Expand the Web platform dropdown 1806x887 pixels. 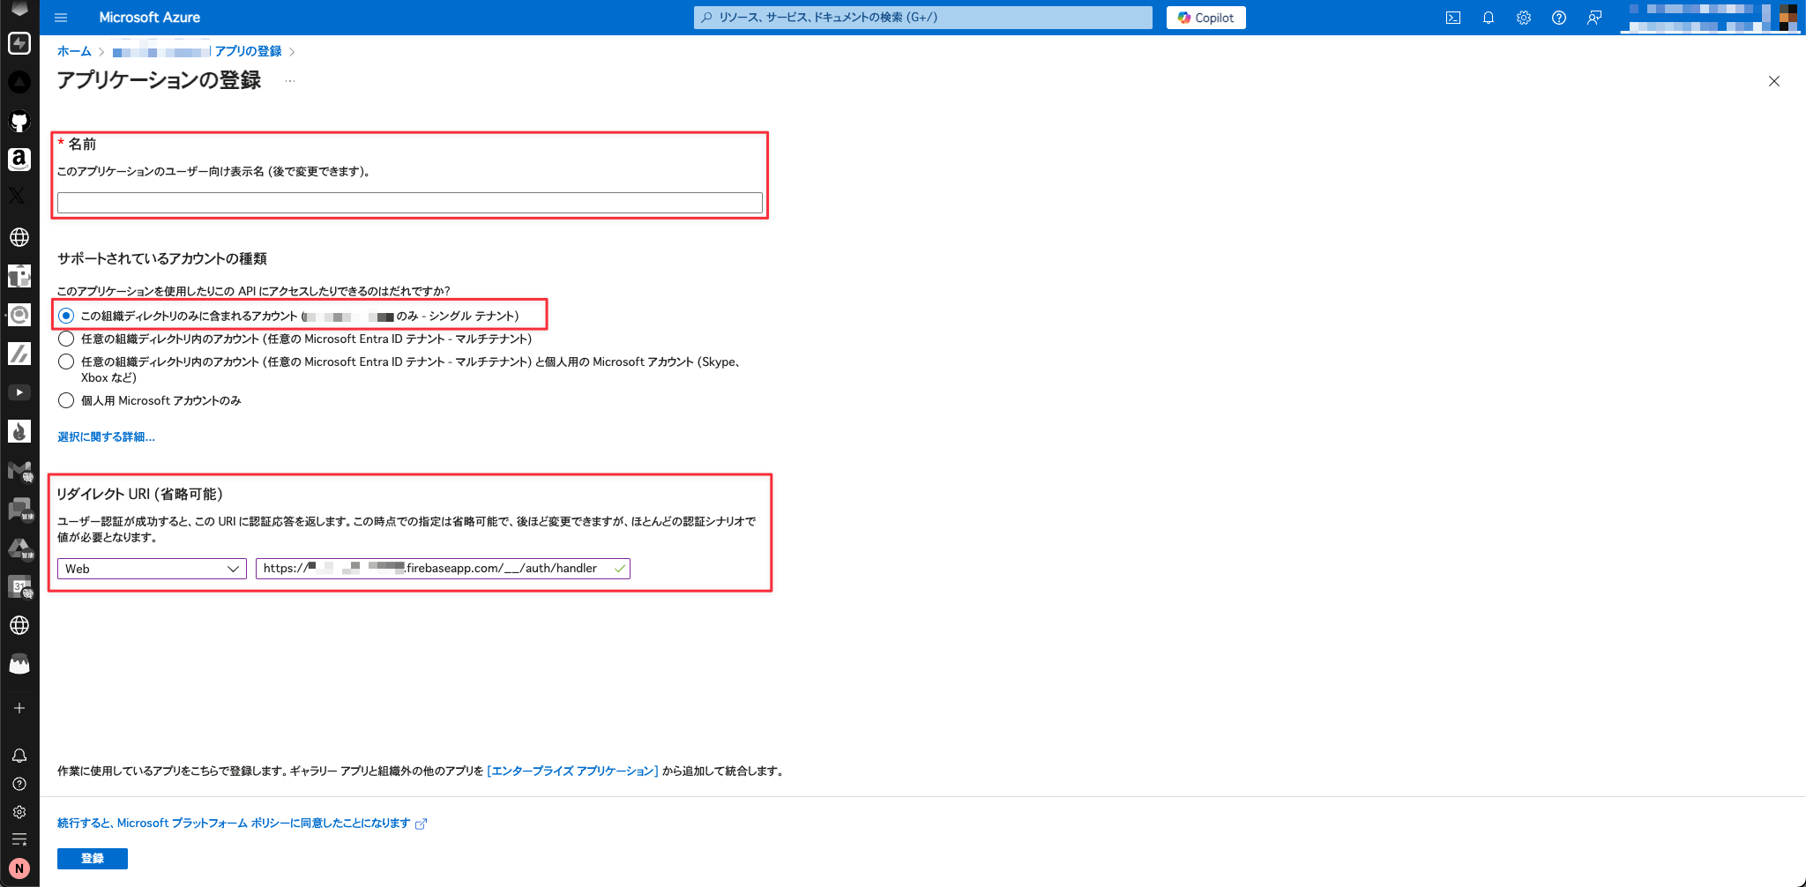coord(152,569)
